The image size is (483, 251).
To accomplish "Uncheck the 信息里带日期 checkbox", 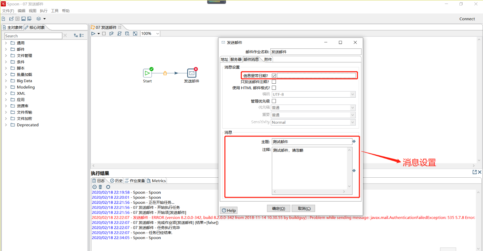I will pos(274,76).
